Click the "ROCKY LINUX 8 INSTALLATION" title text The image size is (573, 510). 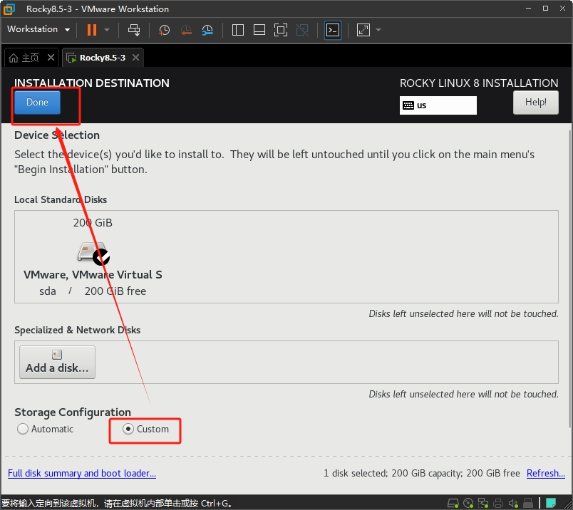pos(479,83)
